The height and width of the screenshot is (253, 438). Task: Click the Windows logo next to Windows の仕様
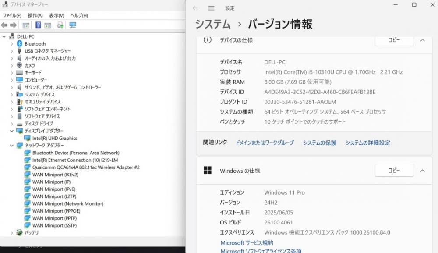pos(208,170)
